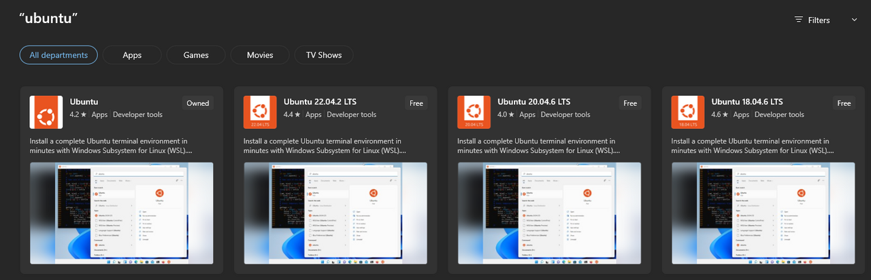Open the Ubuntu 22.04.2 LTS screenshot thumbnail
Screen dimensions: 871x280
(335, 213)
